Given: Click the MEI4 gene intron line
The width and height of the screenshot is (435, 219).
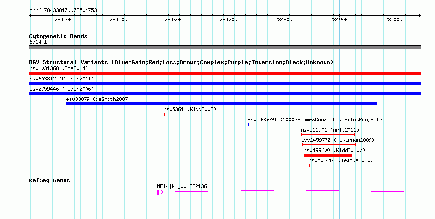Looking at the screenshot, I should 290,191.
